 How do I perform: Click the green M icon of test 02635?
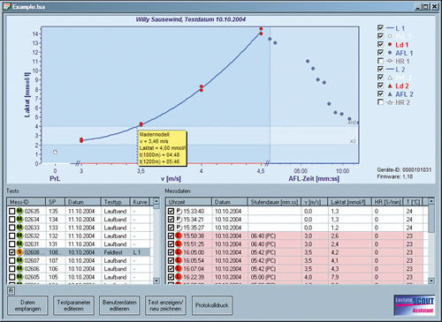19,211
